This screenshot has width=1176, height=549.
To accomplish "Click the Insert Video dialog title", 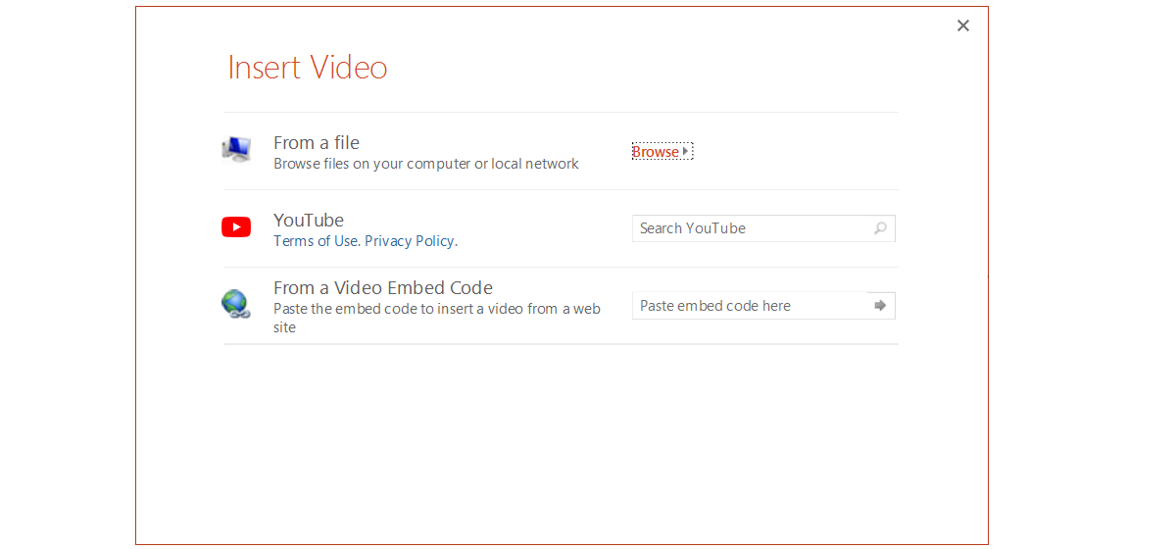I will coord(308,68).
